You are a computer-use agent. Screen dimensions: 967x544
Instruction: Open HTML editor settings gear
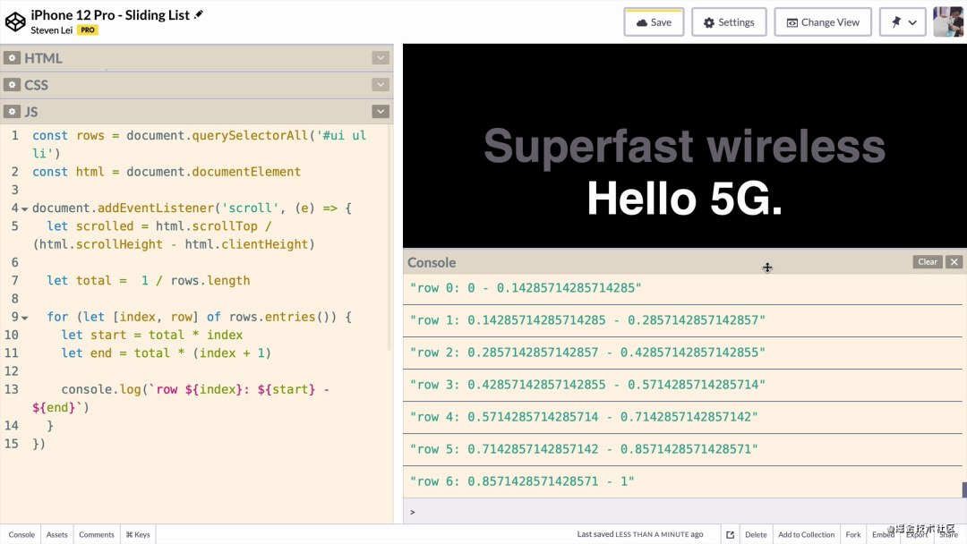tap(12, 58)
